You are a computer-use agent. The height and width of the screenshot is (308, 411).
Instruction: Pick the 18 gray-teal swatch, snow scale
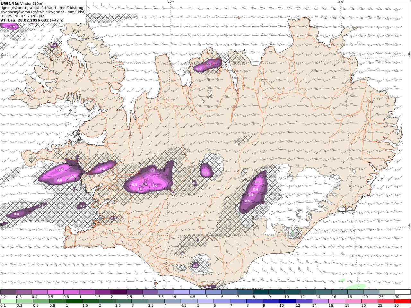tap(355, 292)
